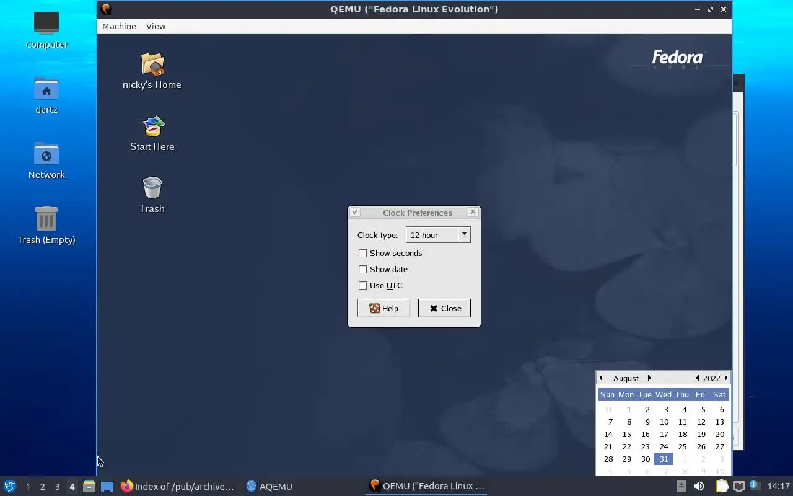Open the Start Here desktop icon
793x496 pixels.
[x=153, y=126]
